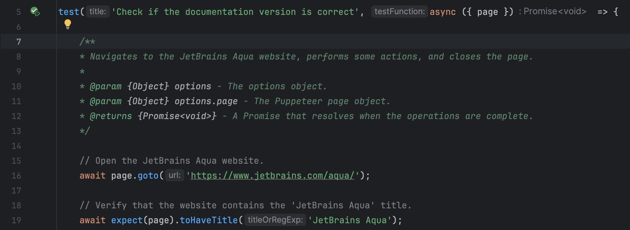
Task: Click the 'goto' method name
Action: coord(148,176)
